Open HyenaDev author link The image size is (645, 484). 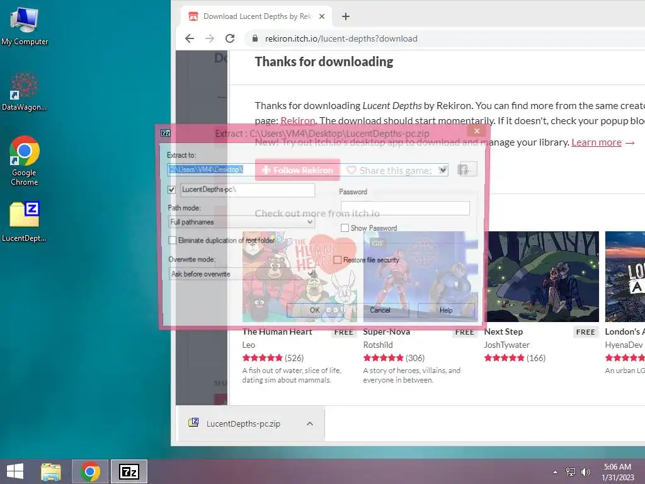point(624,345)
